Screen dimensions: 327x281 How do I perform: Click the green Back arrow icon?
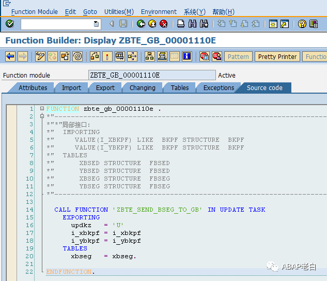point(141,24)
